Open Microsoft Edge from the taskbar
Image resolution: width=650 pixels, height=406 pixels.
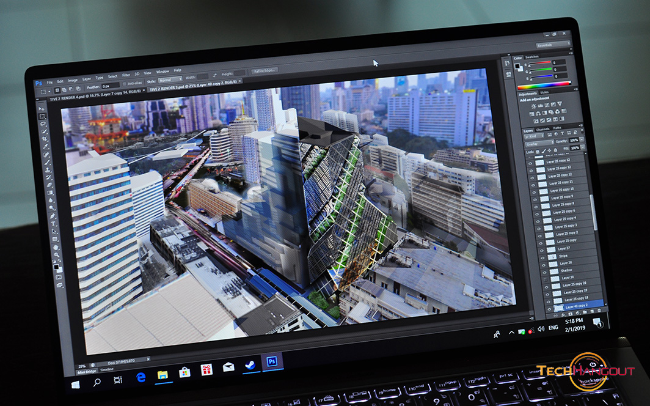(x=141, y=377)
